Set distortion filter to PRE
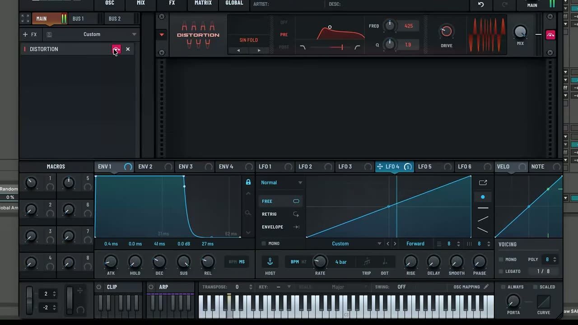The image size is (578, 325). [284, 34]
